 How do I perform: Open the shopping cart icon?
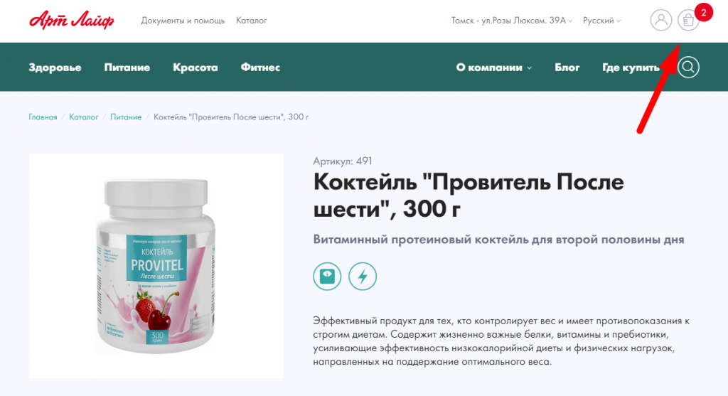pos(688,21)
